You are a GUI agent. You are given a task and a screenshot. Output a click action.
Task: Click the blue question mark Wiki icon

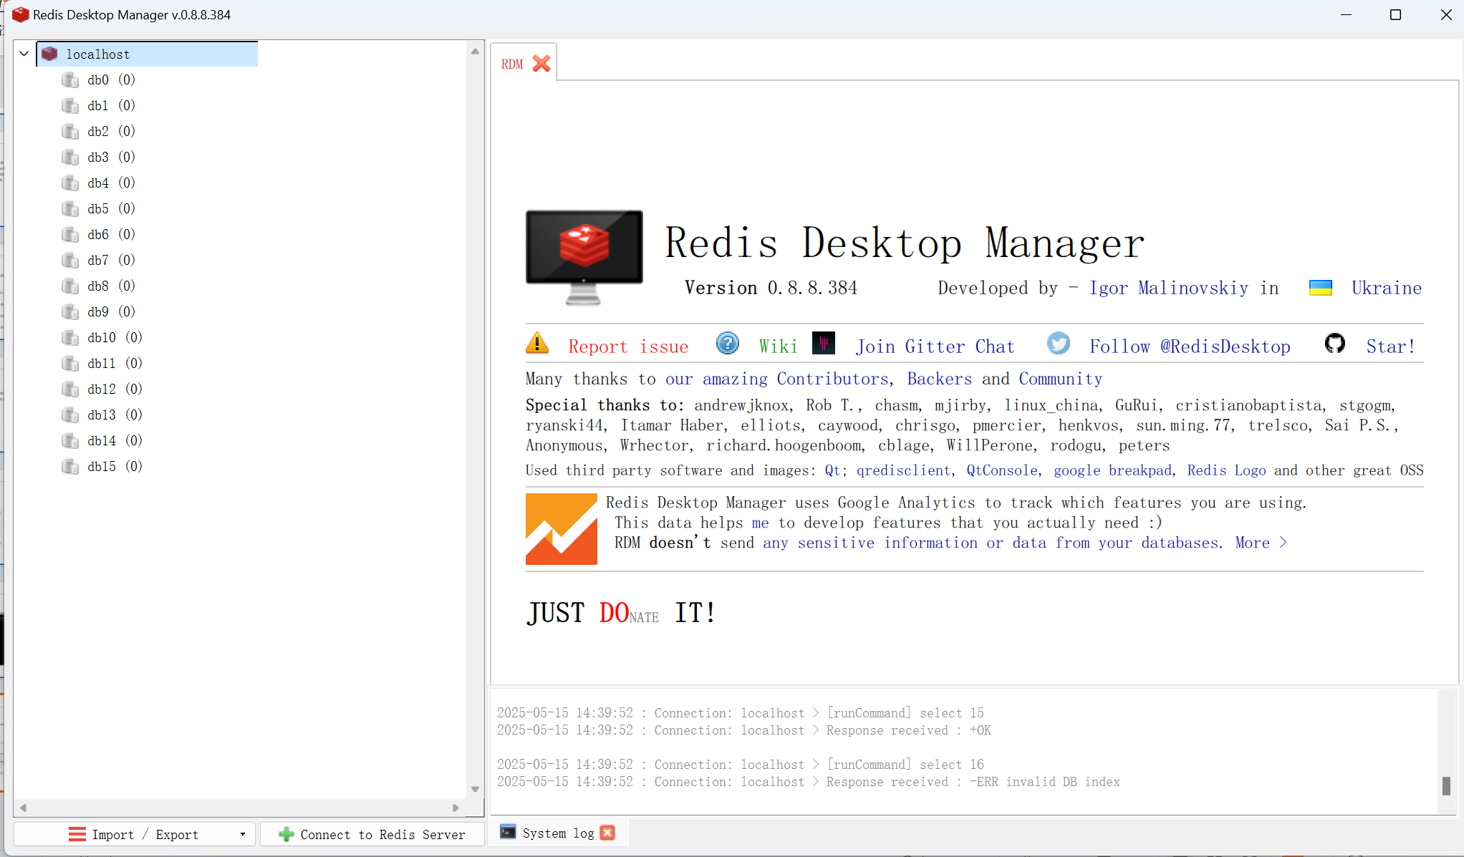(x=727, y=344)
